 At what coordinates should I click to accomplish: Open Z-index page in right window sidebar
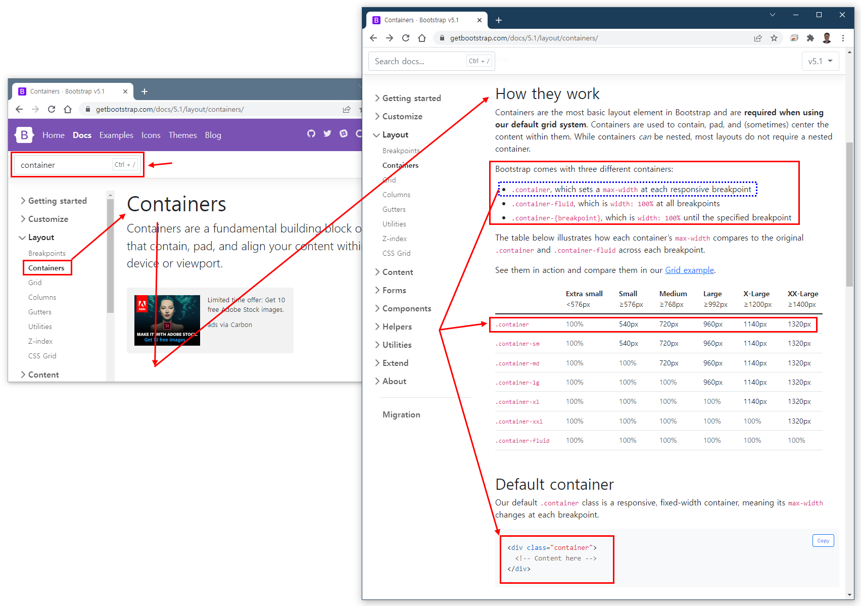point(395,239)
